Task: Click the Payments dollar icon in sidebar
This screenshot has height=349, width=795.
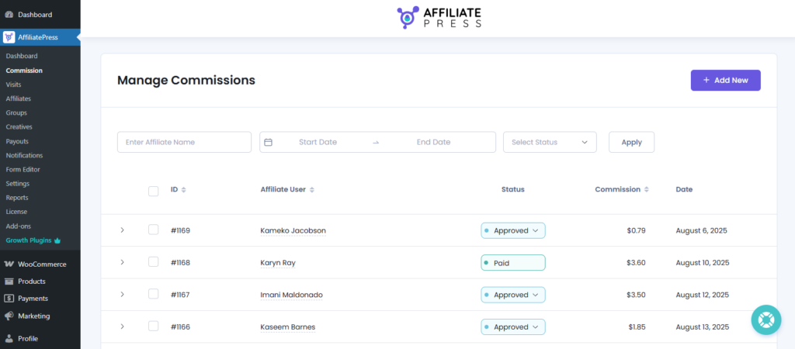Action: point(9,299)
